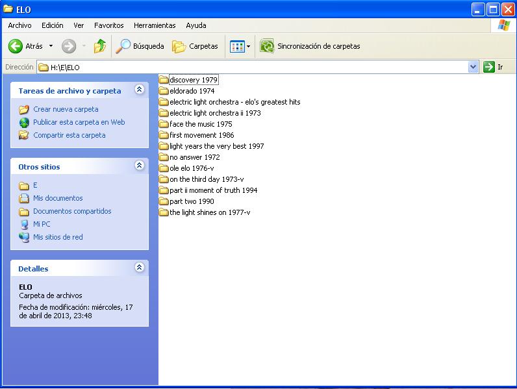This screenshot has height=389, width=517.
Task: Click the shared folder icon beside Compartir
Action: tap(24, 135)
